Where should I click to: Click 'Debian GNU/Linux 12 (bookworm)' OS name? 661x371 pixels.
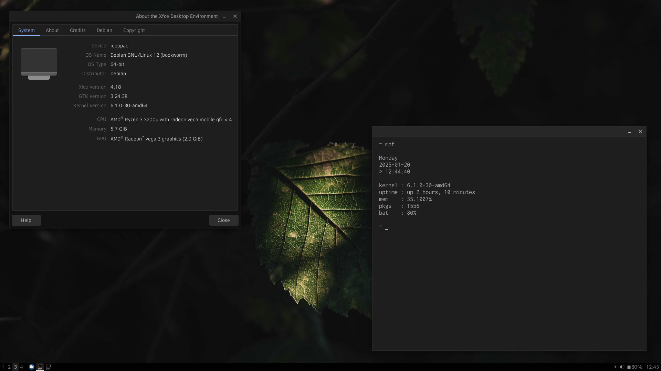coord(149,55)
